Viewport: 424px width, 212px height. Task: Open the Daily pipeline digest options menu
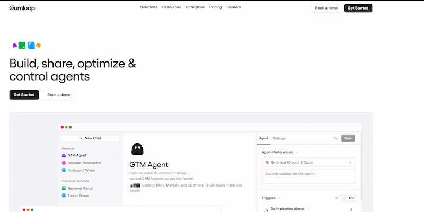point(351,209)
